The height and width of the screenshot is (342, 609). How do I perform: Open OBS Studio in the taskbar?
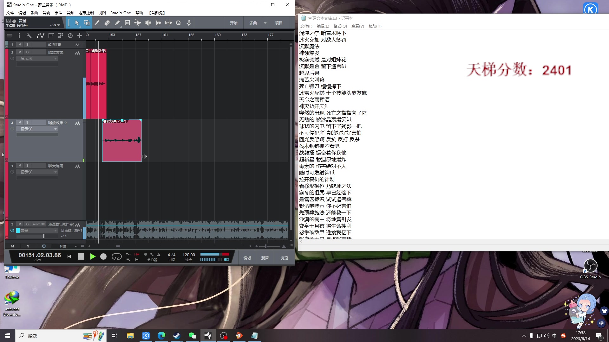click(x=224, y=336)
